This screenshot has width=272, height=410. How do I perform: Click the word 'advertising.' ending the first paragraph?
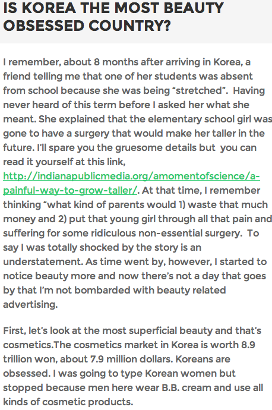tap(30, 305)
